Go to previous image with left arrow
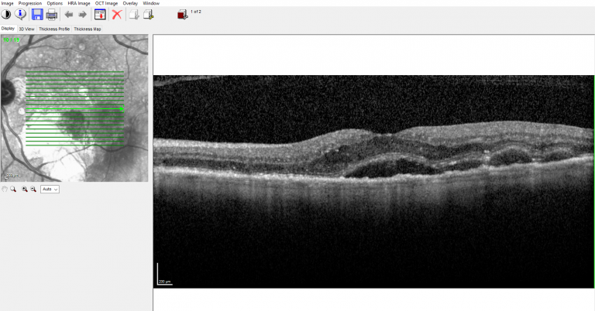The height and width of the screenshot is (311, 595). (x=69, y=14)
